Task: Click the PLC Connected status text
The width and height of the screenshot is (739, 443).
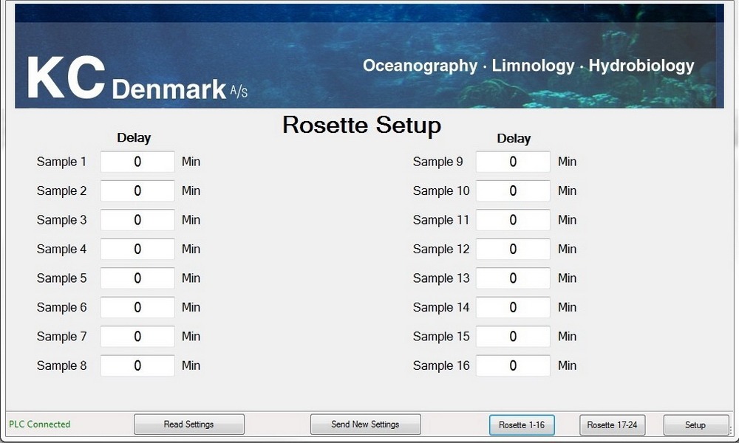Action: pos(38,424)
